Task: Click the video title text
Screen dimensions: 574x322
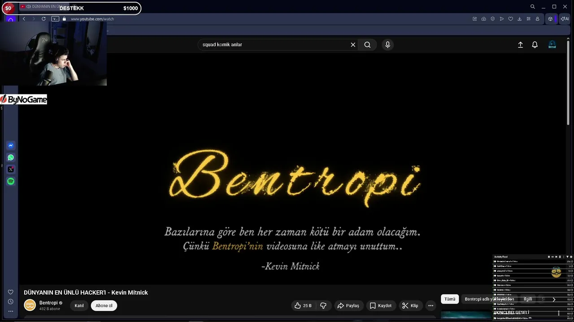Action: click(x=86, y=292)
